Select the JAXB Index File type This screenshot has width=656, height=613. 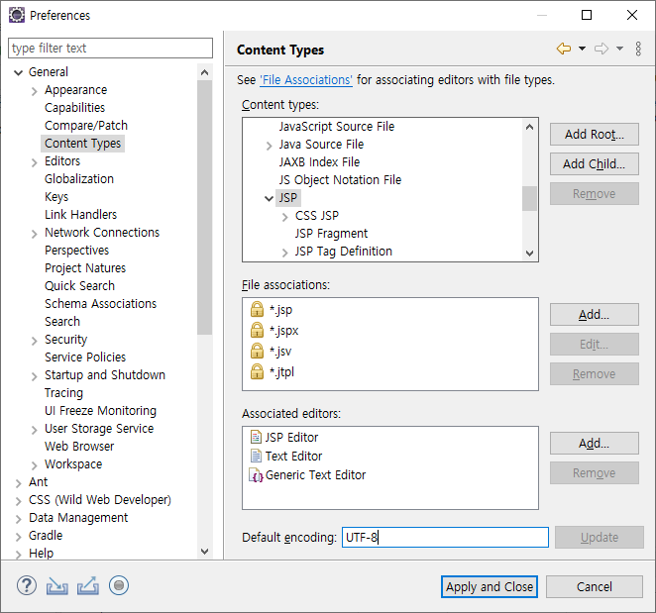(x=319, y=161)
